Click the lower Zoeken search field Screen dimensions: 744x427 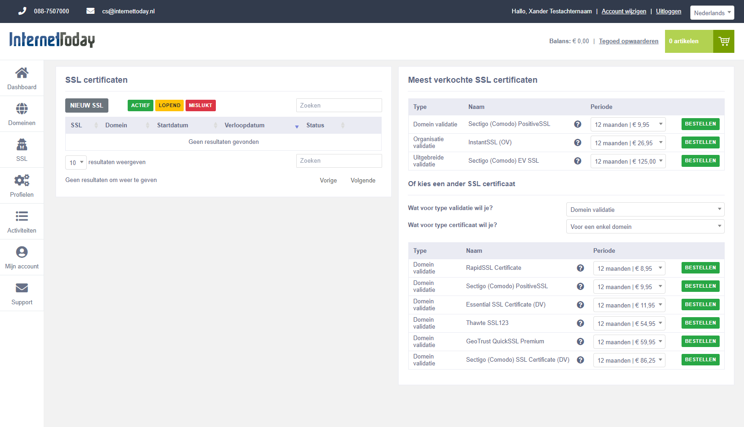pyautogui.click(x=339, y=160)
